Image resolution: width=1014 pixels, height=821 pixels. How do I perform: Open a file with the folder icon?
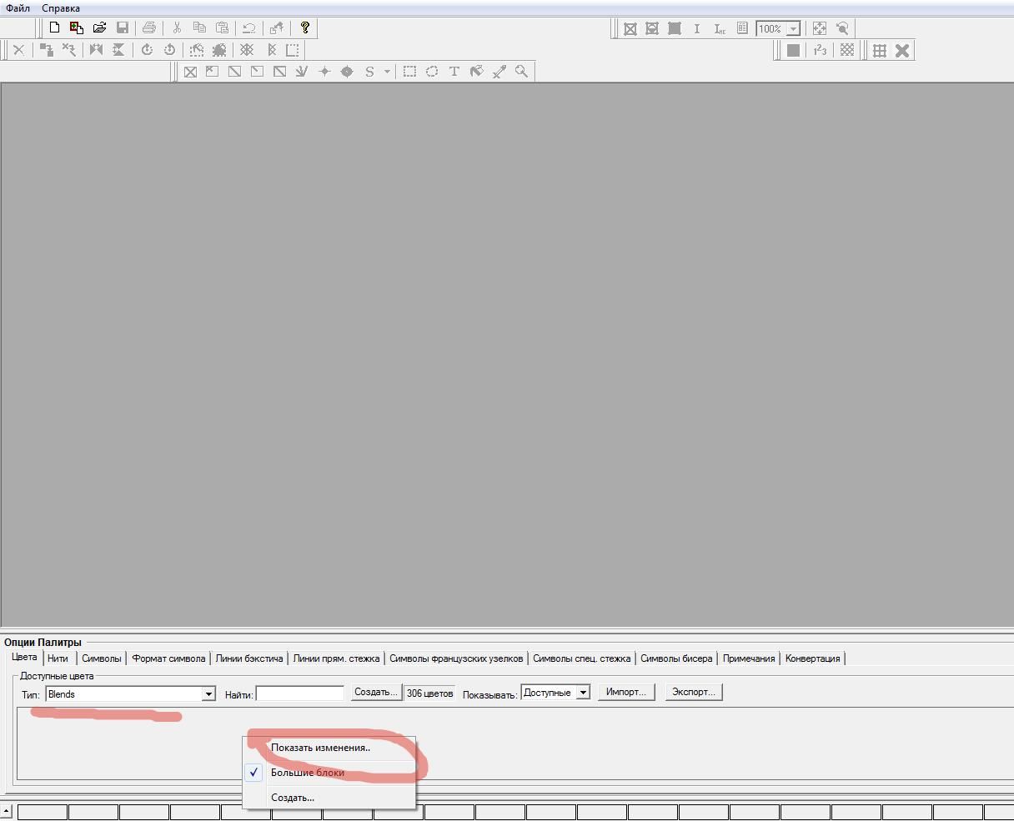[99, 28]
